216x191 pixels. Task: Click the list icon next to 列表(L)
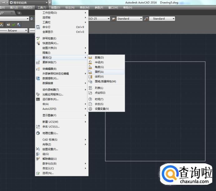(90, 88)
